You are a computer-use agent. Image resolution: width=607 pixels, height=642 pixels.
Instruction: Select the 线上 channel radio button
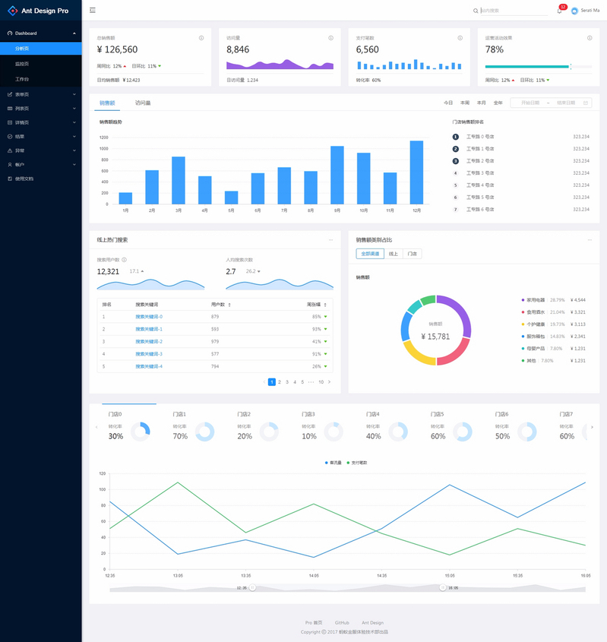(x=394, y=254)
